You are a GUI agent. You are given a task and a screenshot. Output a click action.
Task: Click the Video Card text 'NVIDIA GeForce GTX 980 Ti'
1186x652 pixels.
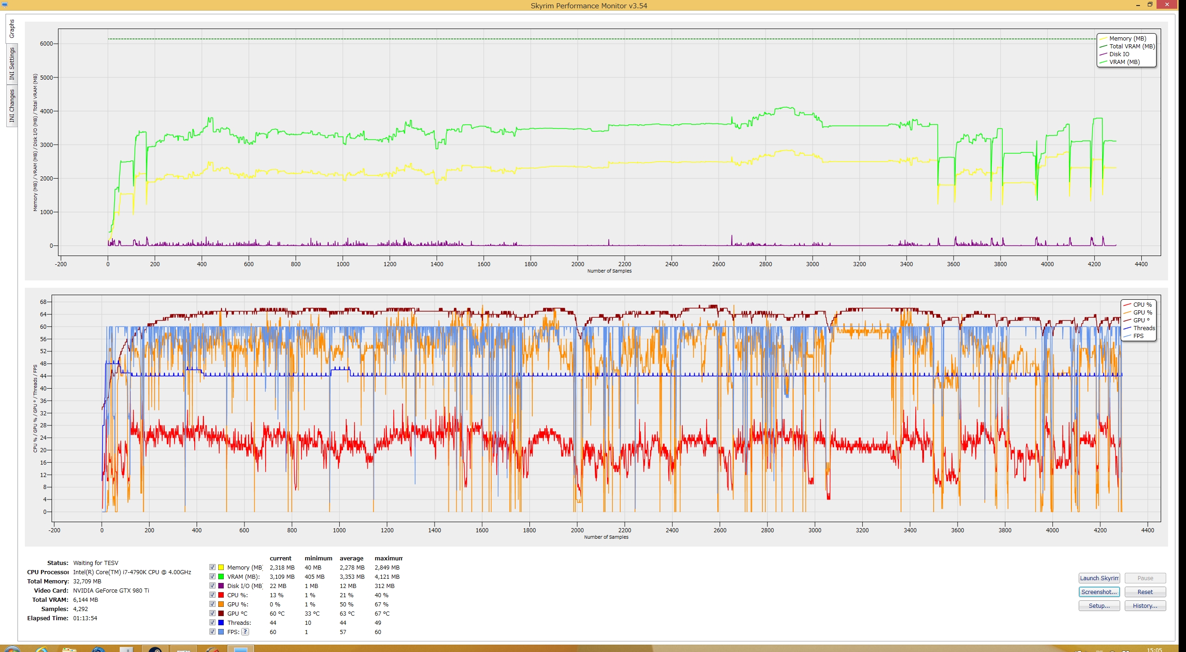pyautogui.click(x=111, y=590)
